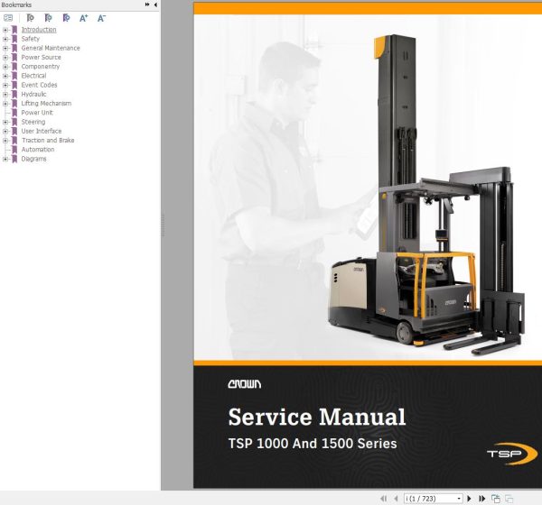Click the previous view icon in status bar
Viewport: 542px width, 505px height.
pyautogui.click(x=496, y=499)
